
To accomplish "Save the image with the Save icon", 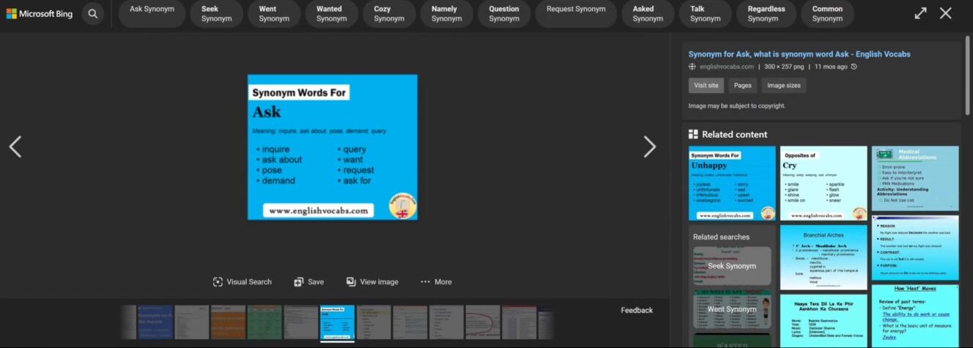I will 298,282.
